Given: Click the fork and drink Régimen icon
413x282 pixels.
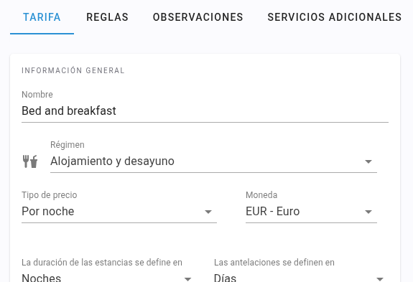Looking at the screenshot, I should point(30,161).
